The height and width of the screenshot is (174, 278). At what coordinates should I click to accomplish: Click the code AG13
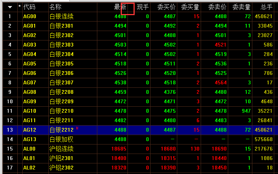[x=29, y=139]
